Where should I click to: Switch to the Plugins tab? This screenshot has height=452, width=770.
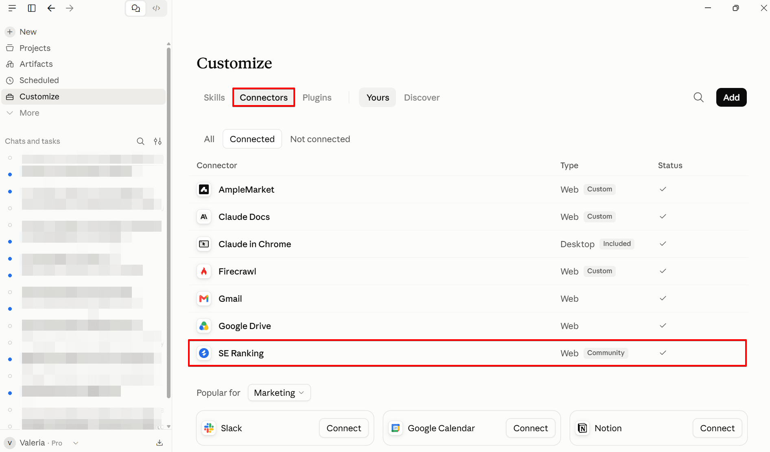(317, 98)
